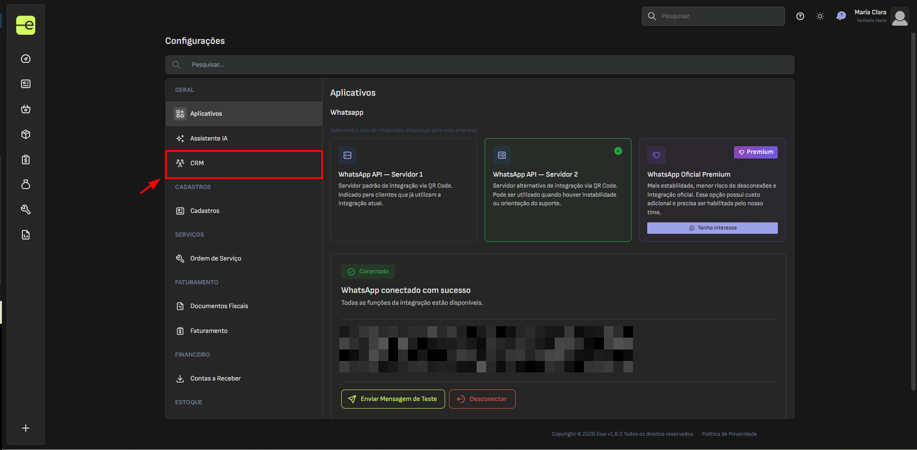
Task: Click inside the top Pesquisar field
Action: coord(713,16)
